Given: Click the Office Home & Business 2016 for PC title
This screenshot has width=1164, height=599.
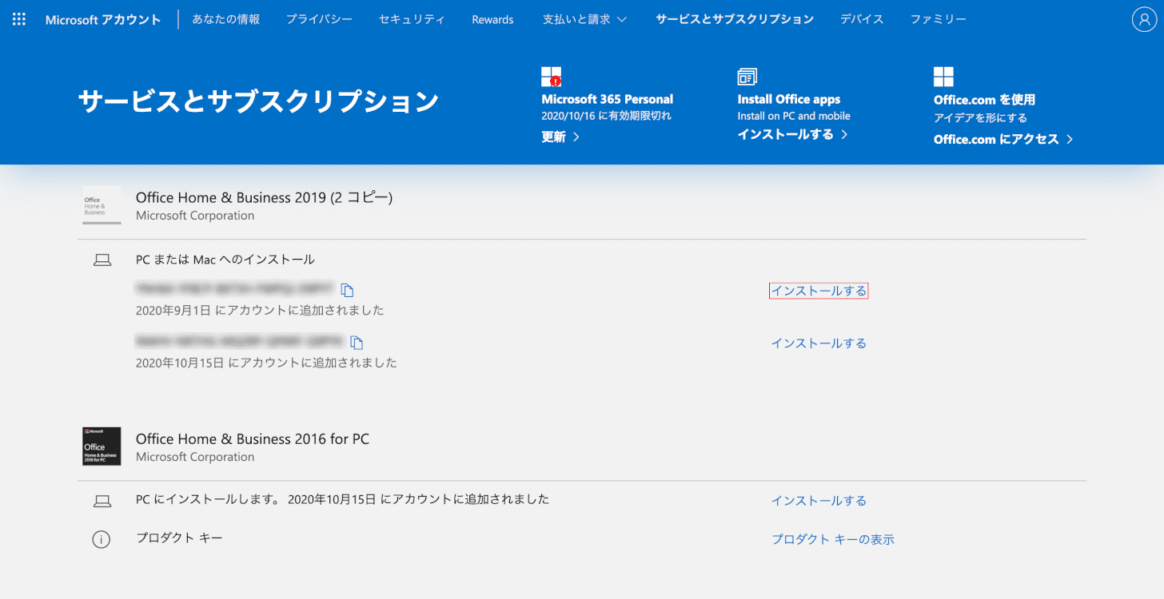Looking at the screenshot, I should 253,438.
